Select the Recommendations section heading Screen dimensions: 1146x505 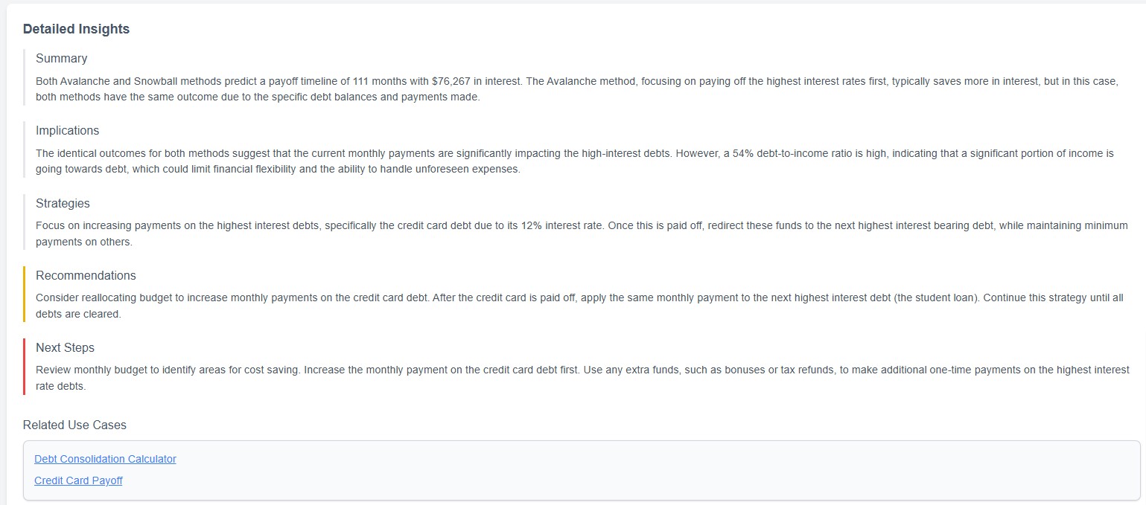point(86,275)
